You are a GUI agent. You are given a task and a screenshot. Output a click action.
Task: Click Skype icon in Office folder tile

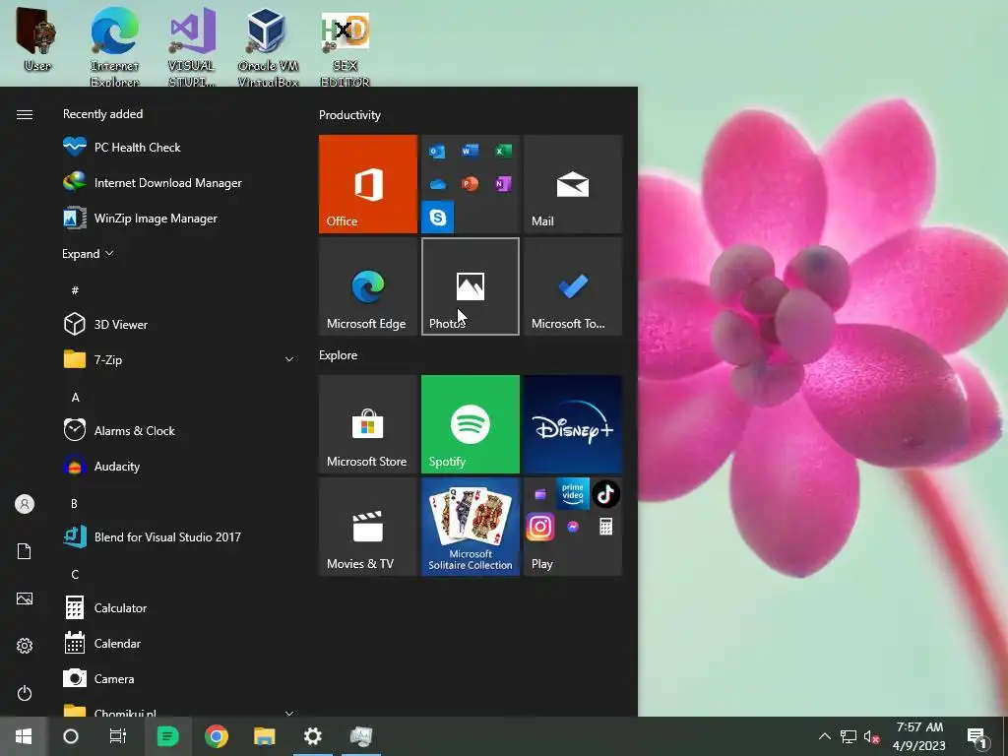point(438,218)
